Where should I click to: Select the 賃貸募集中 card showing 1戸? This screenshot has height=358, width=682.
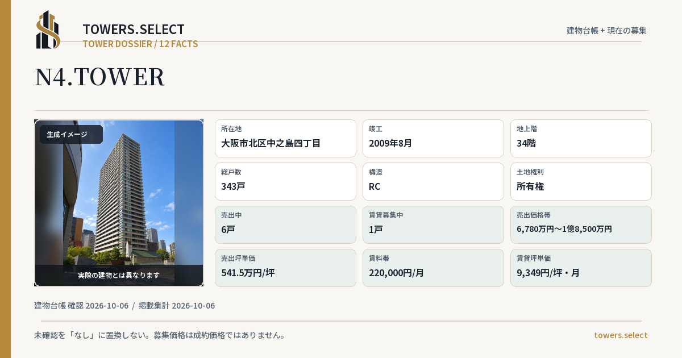click(433, 224)
